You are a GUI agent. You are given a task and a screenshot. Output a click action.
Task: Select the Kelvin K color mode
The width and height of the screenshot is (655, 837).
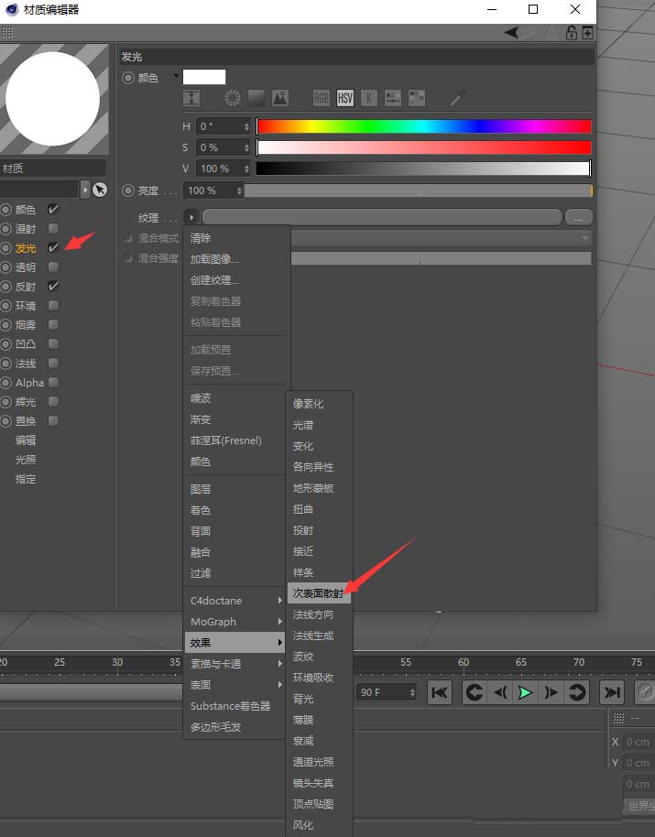tap(369, 98)
